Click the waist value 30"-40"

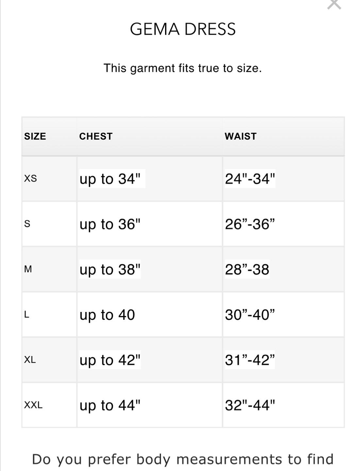[250, 315]
